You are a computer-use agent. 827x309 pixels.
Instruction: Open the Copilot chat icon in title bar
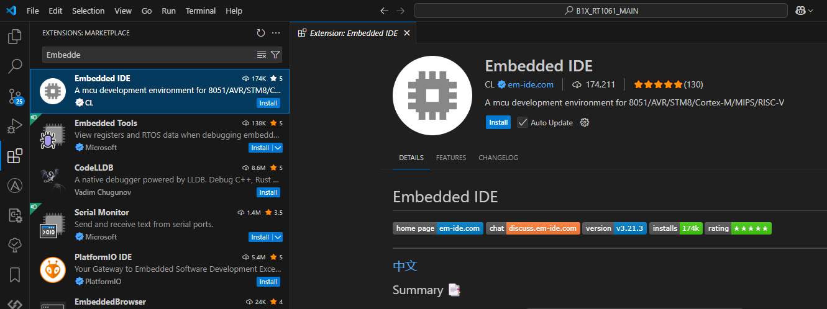(x=801, y=11)
